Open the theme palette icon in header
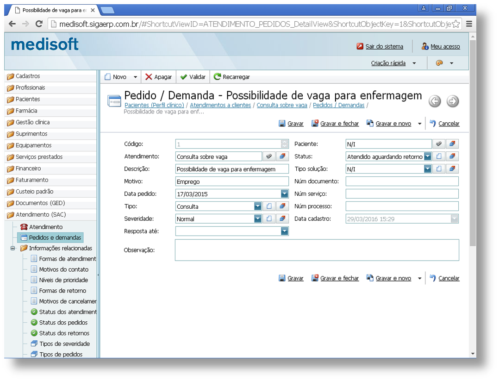The height and width of the screenshot is (381, 499). point(440,63)
